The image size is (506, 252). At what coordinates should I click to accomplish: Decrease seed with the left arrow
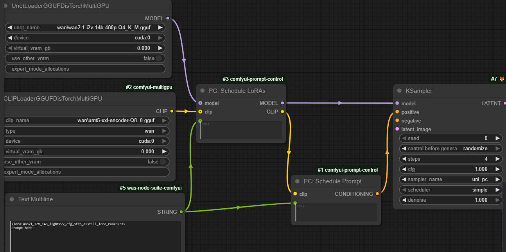pos(404,138)
